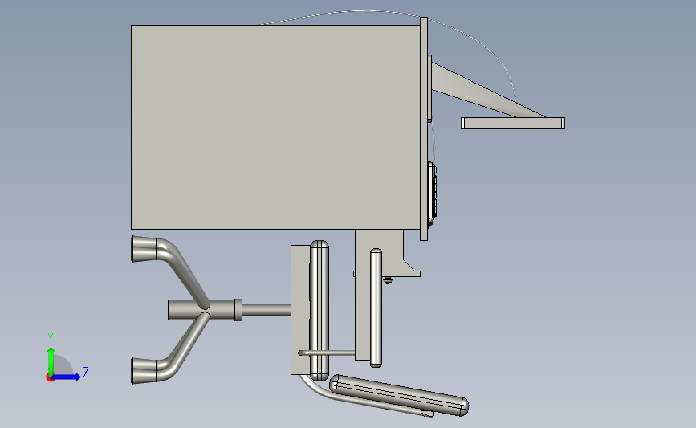Select the thin shaft entering the rectangular block
Image resolution: width=696 pixels, height=428 pixels.
point(267,309)
